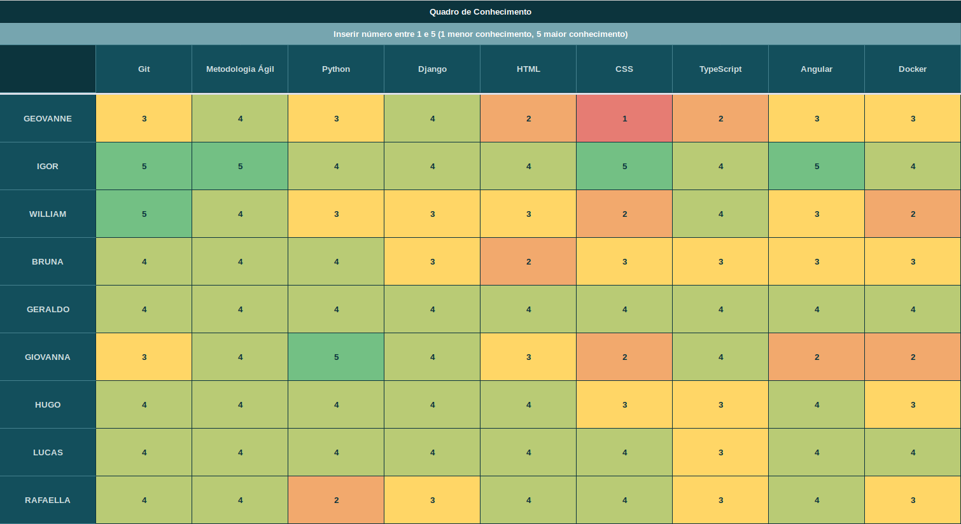
Task: Select the Docker column header
Action: [913, 69]
